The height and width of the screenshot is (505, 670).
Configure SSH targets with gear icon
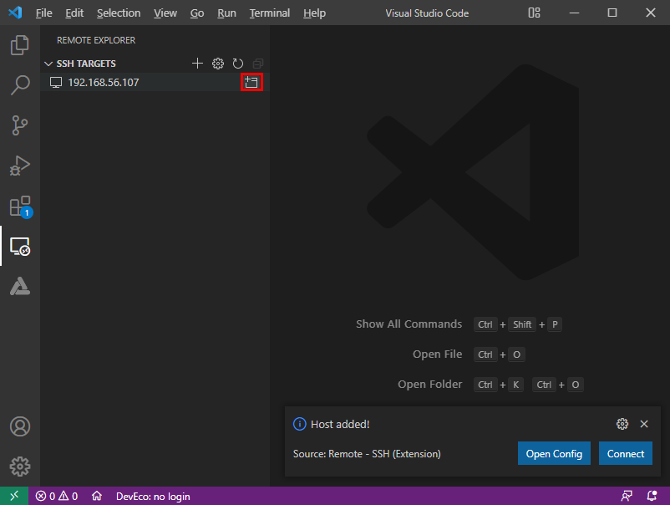point(218,64)
